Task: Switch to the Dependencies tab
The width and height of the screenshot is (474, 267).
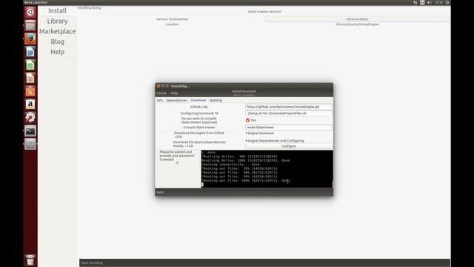Action: click(176, 100)
